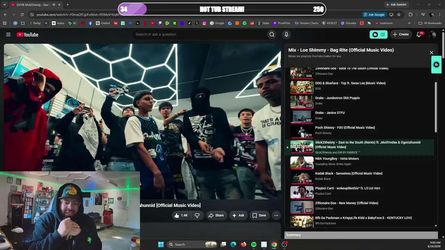Open the Streams Charts bookmark
The height and width of the screenshot is (250, 445).
(306, 23)
